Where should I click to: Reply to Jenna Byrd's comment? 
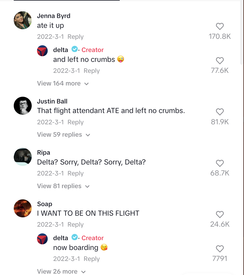click(x=75, y=37)
